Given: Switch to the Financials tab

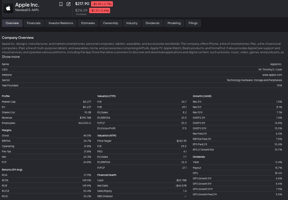Looking at the screenshot, I should [33, 23].
